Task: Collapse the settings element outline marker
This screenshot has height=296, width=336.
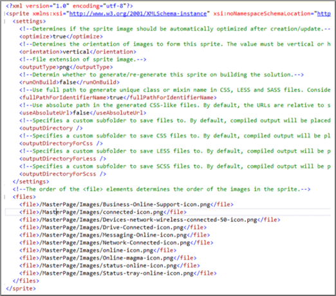Action: coord(5,21)
